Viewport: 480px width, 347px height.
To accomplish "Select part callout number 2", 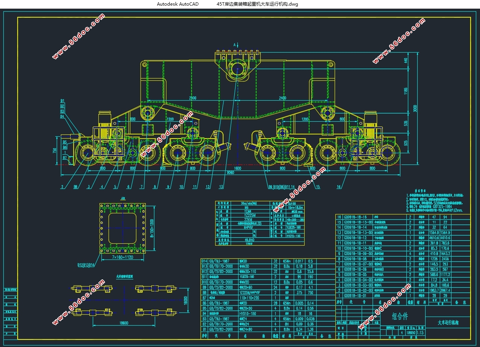I will click(62, 187).
